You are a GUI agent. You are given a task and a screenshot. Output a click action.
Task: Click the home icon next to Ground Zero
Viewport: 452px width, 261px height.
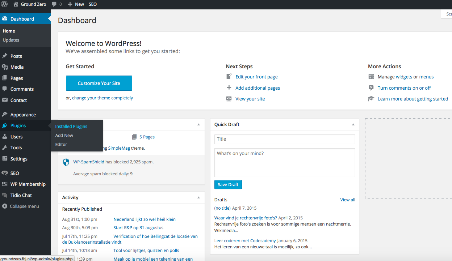click(x=16, y=4)
